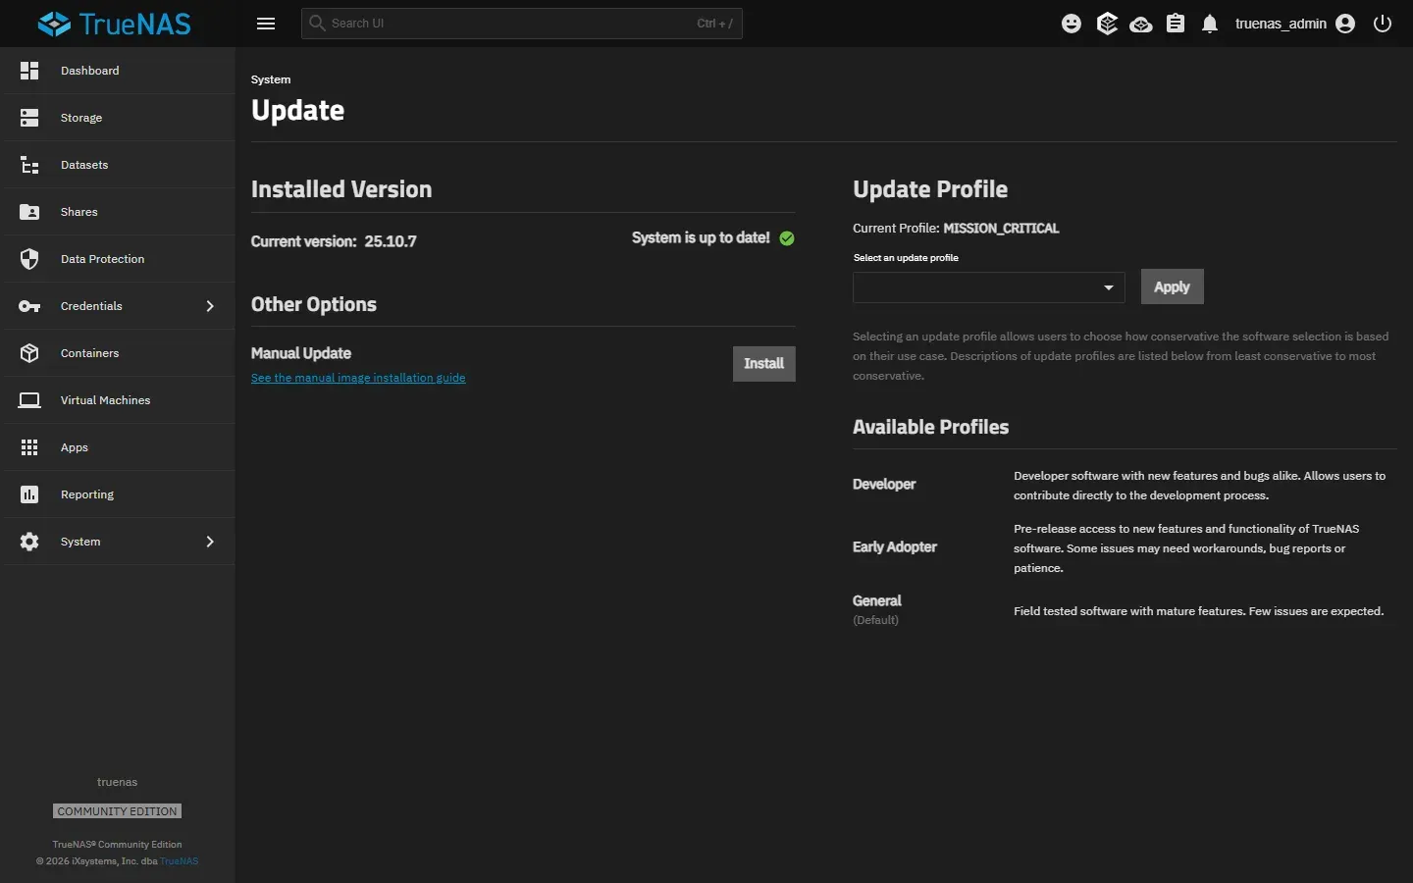Click the Credentials key icon

29,306
